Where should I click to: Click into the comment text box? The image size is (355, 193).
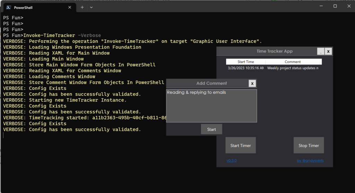[211, 106]
